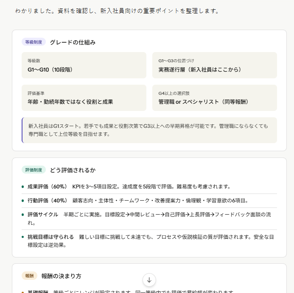
Task: Click the 評価サイクル label text
Action: pyautogui.click(x=43, y=215)
